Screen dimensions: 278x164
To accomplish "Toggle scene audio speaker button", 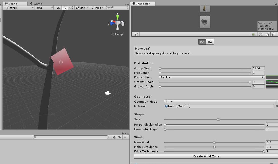I will tap(71, 8).
